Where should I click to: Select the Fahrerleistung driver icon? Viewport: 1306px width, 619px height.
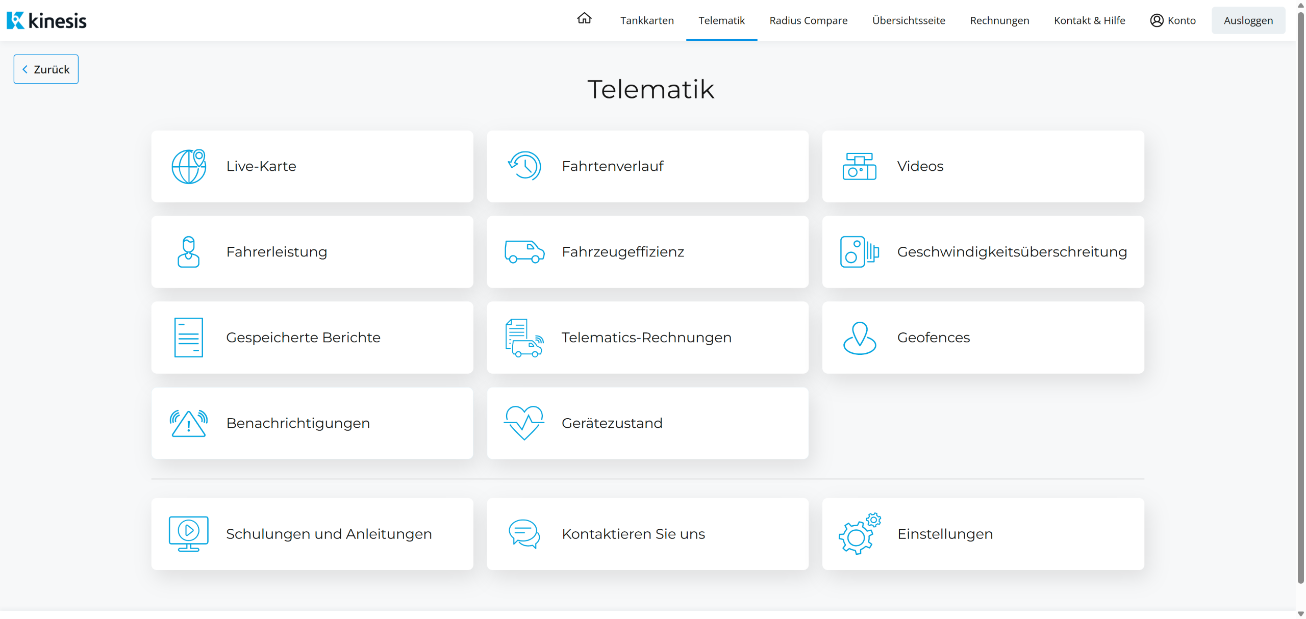pos(189,252)
